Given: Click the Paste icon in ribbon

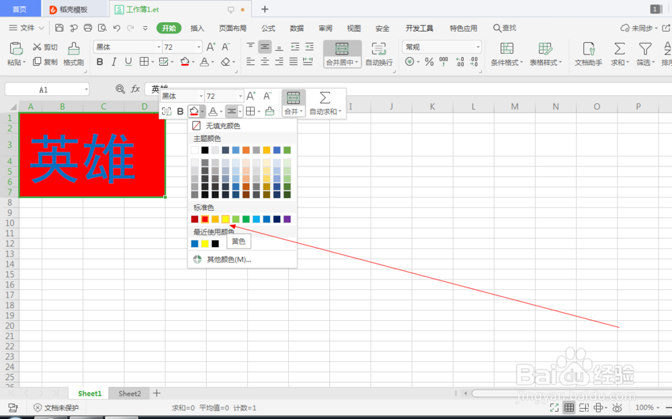Looking at the screenshot, I should (x=16, y=48).
